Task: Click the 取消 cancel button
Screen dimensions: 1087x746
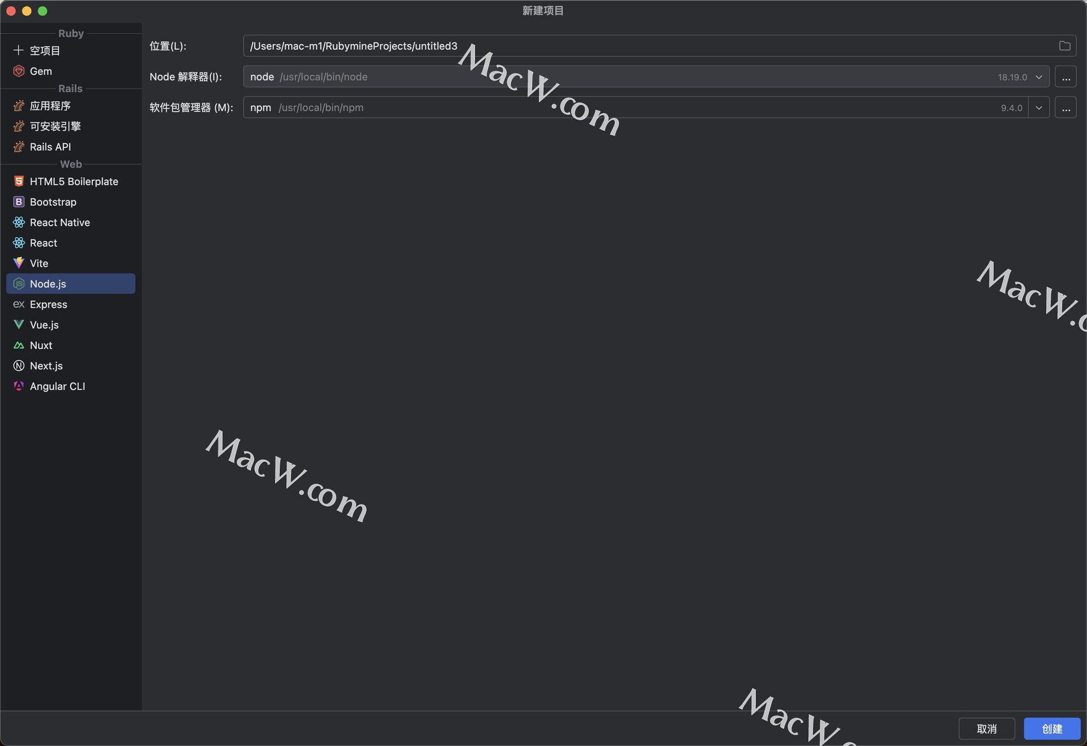Action: [x=986, y=728]
